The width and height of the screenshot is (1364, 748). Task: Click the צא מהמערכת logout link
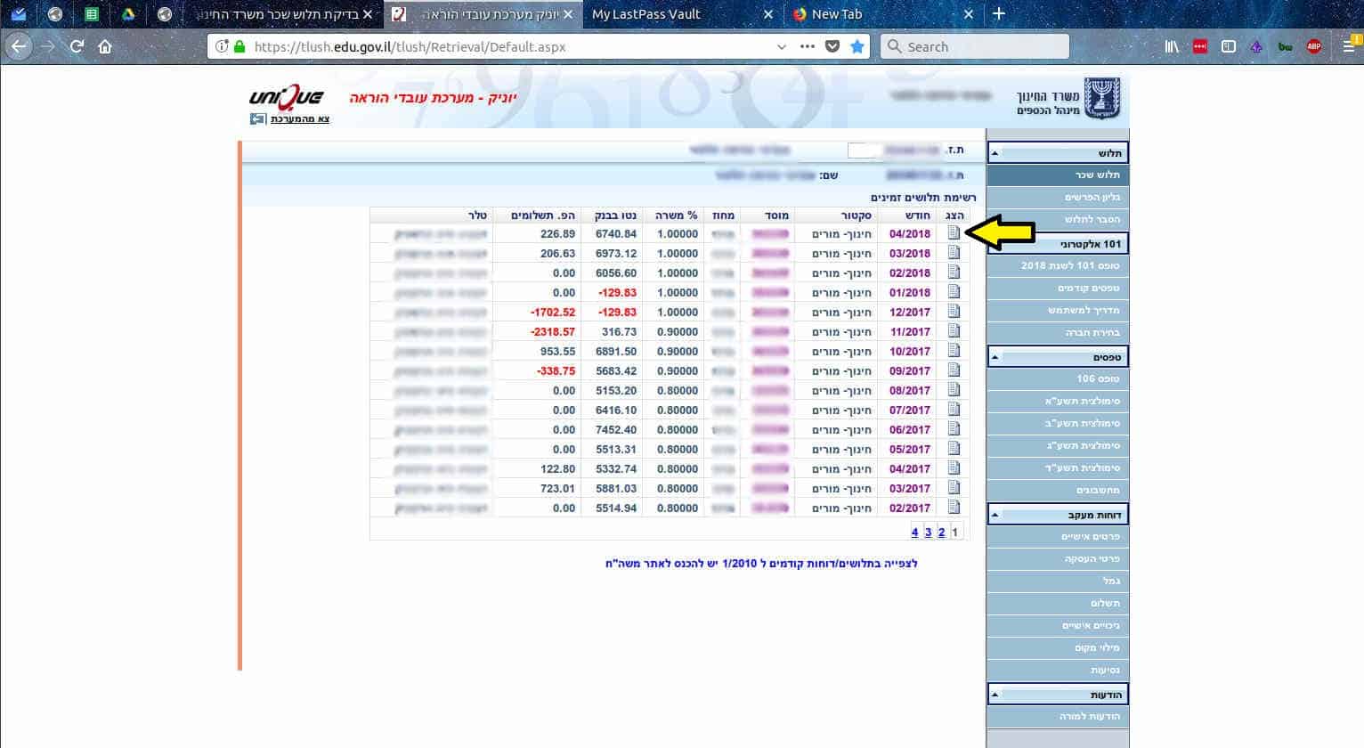(300, 118)
